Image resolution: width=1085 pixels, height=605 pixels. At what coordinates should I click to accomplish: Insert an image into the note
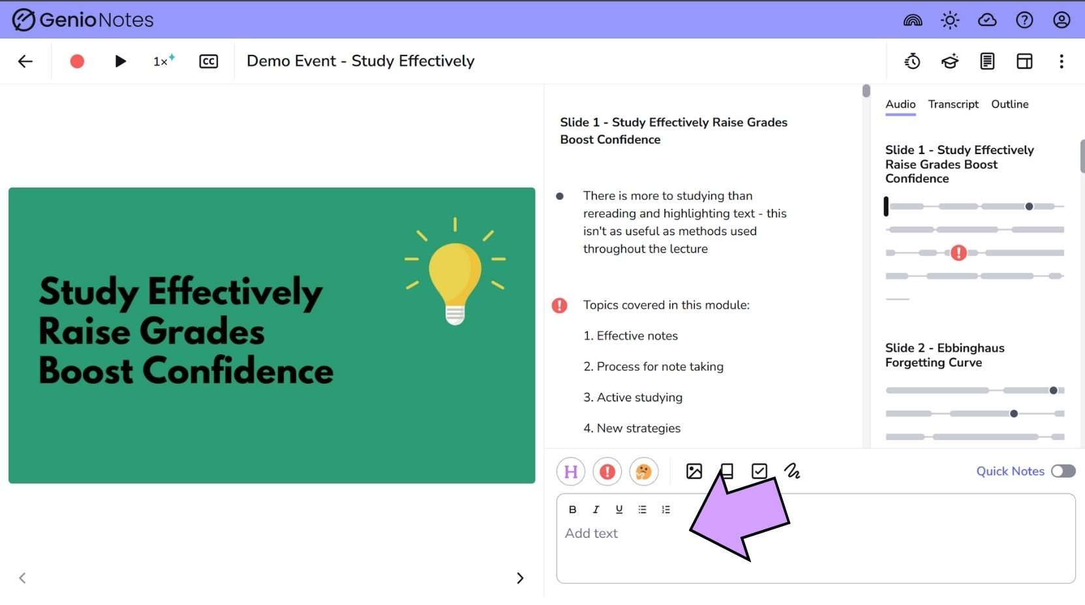tap(694, 471)
